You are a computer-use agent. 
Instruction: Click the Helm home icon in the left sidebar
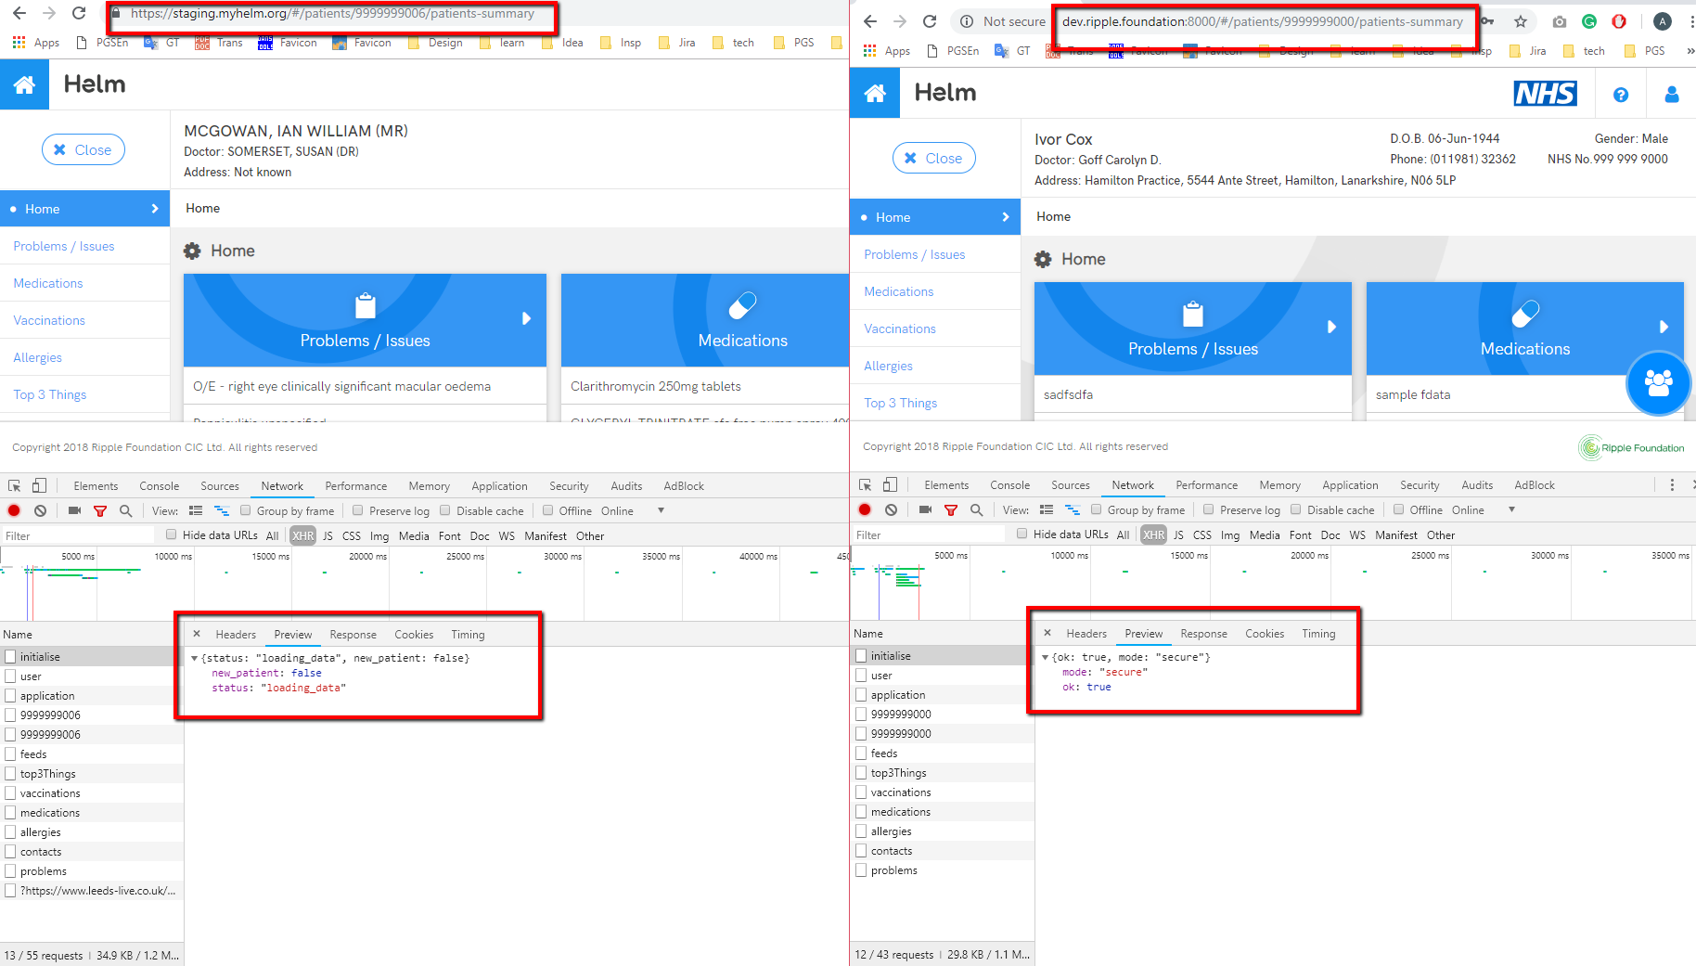pos(25,84)
